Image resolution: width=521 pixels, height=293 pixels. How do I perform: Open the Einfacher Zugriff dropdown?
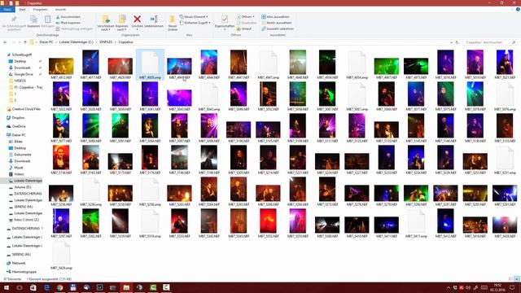click(195, 23)
